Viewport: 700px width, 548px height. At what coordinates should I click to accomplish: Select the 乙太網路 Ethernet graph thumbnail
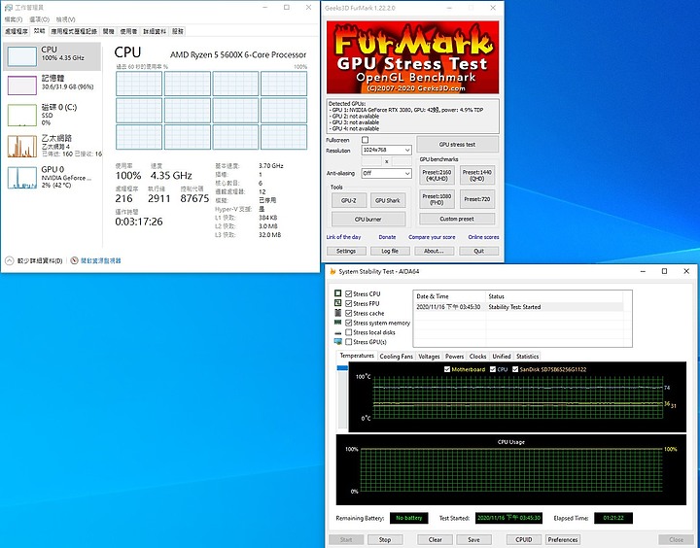pyautogui.click(x=21, y=147)
